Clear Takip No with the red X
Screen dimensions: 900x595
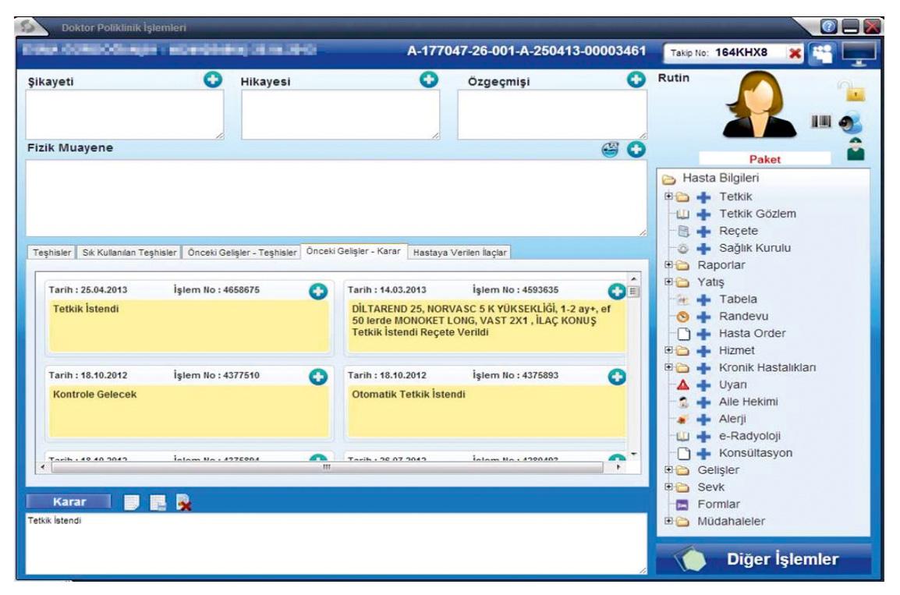click(x=795, y=53)
